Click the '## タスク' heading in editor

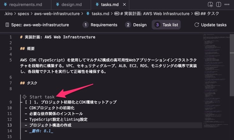click(28, 83)
